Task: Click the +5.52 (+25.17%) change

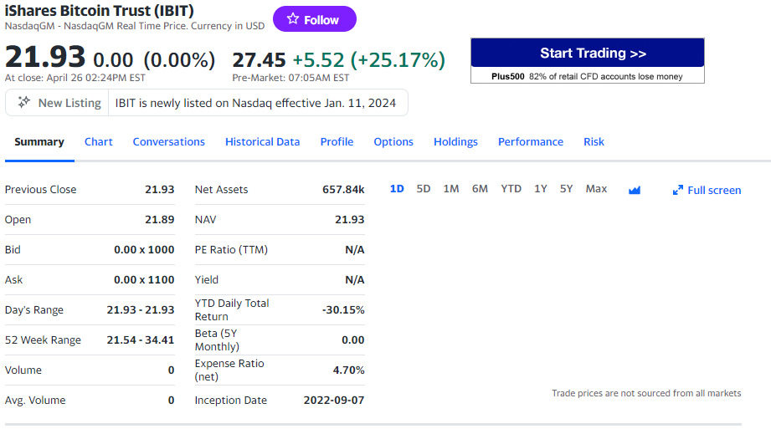Action: coord(369,60)
